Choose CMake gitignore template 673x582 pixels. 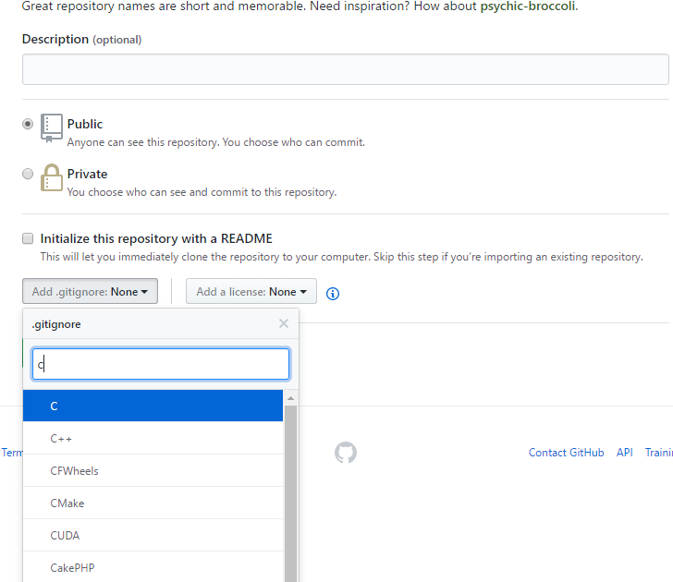coord(153,503)
